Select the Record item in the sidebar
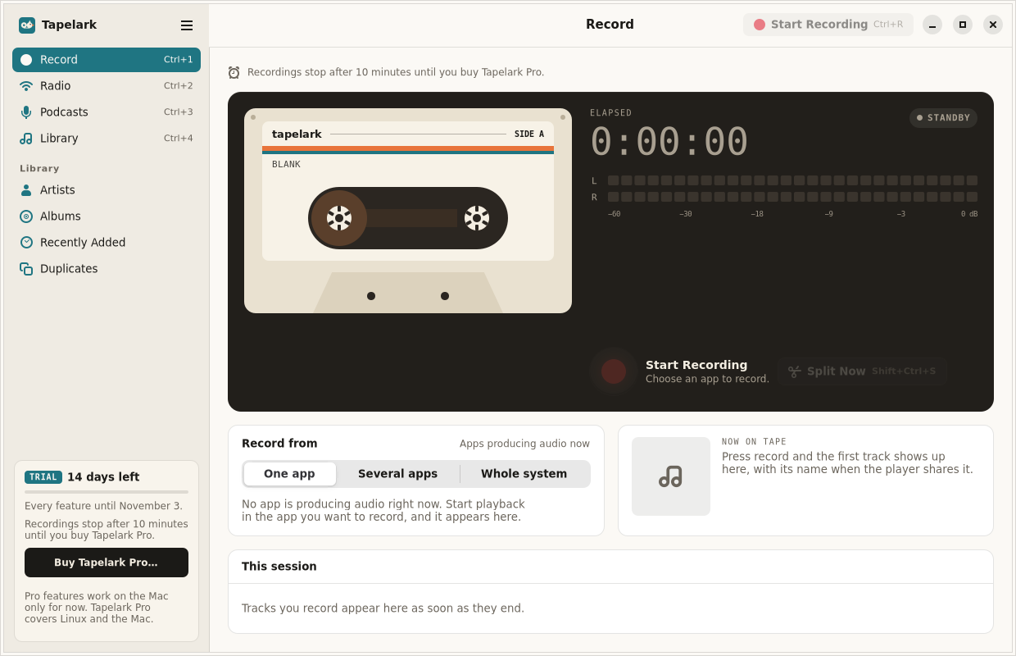The height and width of the screenshot is (656, 1016). coord(107,60)
